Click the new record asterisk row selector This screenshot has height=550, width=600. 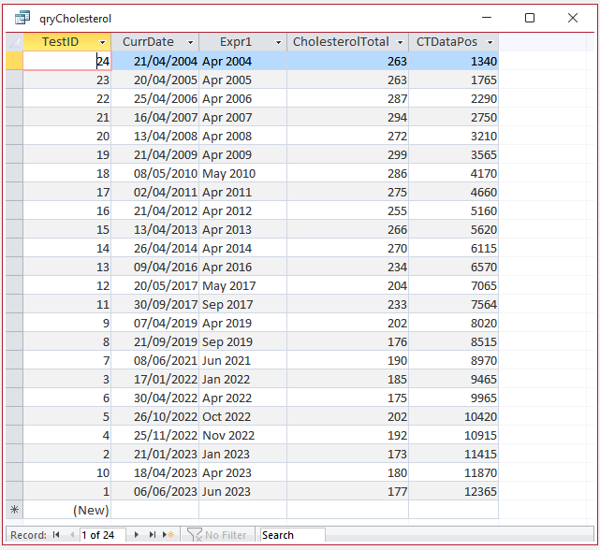click(15, 510)
